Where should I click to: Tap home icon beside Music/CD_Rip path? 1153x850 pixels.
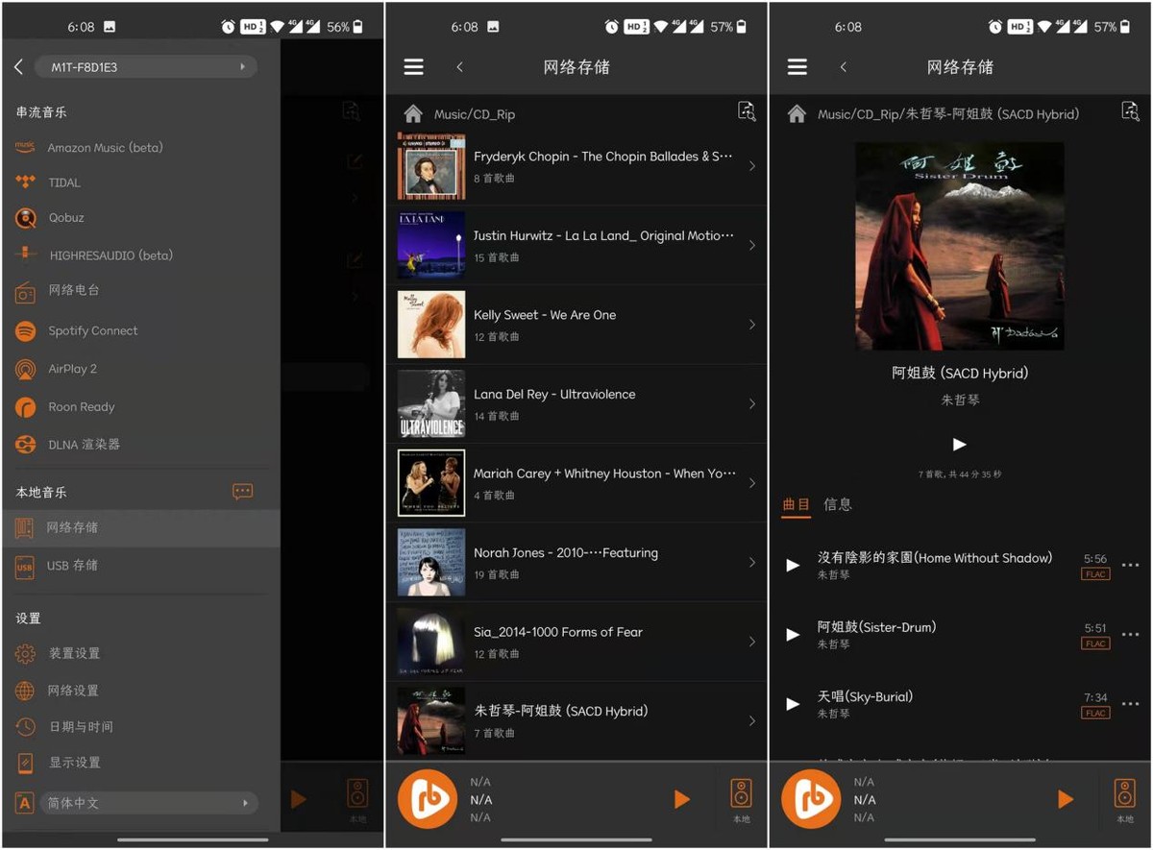[x=413, y=114]
